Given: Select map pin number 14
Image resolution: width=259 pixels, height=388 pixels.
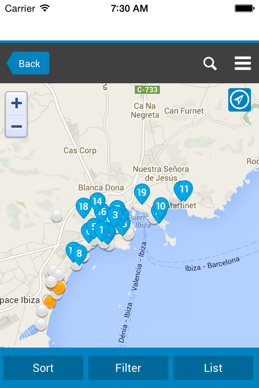Looking at the screenshot, I should [98, 202].
